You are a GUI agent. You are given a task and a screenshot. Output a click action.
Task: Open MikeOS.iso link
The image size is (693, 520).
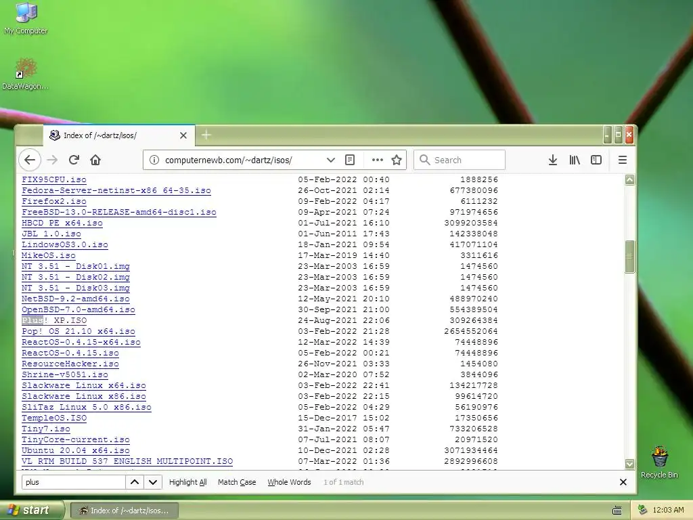click(49, 255)
